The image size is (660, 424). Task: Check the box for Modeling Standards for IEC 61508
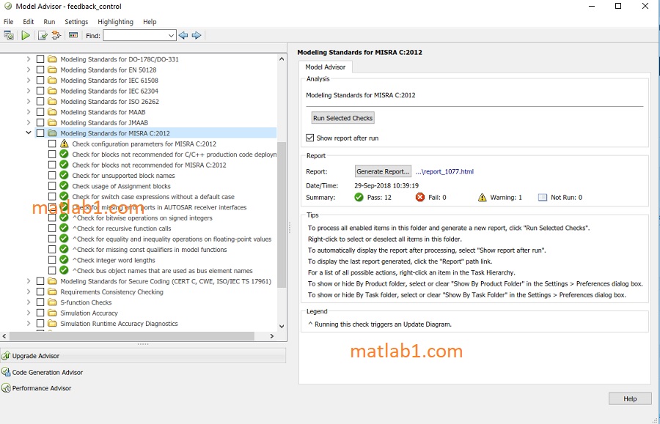click(x=40, y=81)
